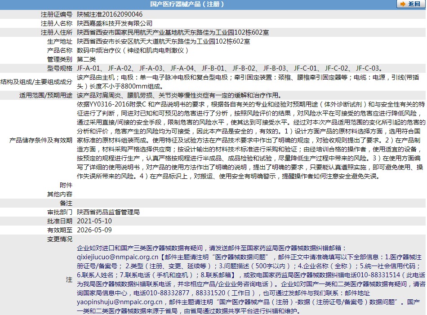Select model JF-B-02
427x315 pixels.
(244, 68)
